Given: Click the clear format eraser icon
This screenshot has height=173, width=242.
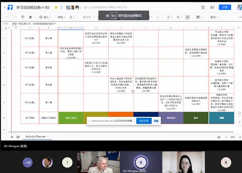Looking at the screenshot, I should pos(30,17).
